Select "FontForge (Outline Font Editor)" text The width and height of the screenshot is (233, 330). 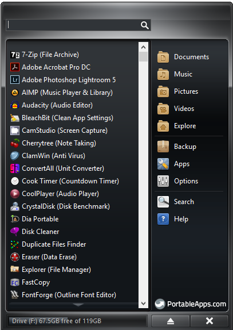(69, 295)
